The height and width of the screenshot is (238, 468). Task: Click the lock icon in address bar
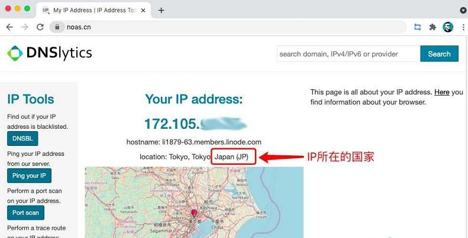pos(57,27)
